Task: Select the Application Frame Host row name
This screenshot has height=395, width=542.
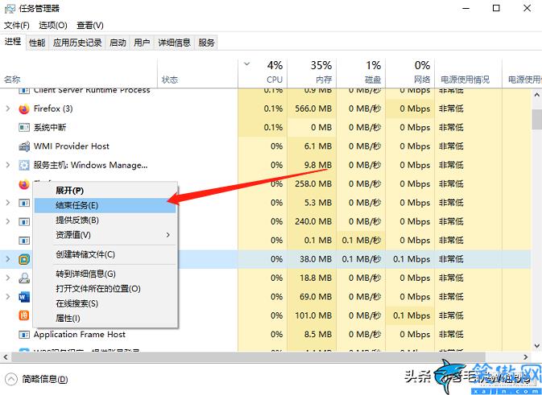Action: click(x=80, y=335)
